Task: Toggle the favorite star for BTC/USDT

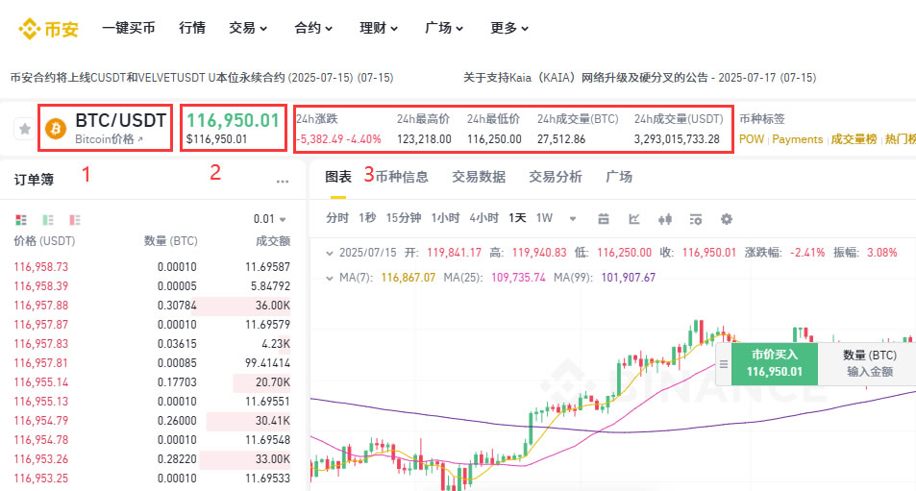Action: click(x=25, y=129)
